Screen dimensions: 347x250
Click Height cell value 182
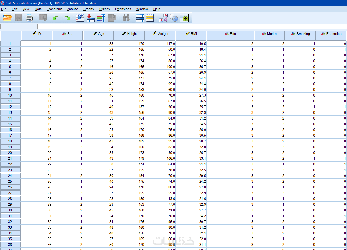coord(129,141)
